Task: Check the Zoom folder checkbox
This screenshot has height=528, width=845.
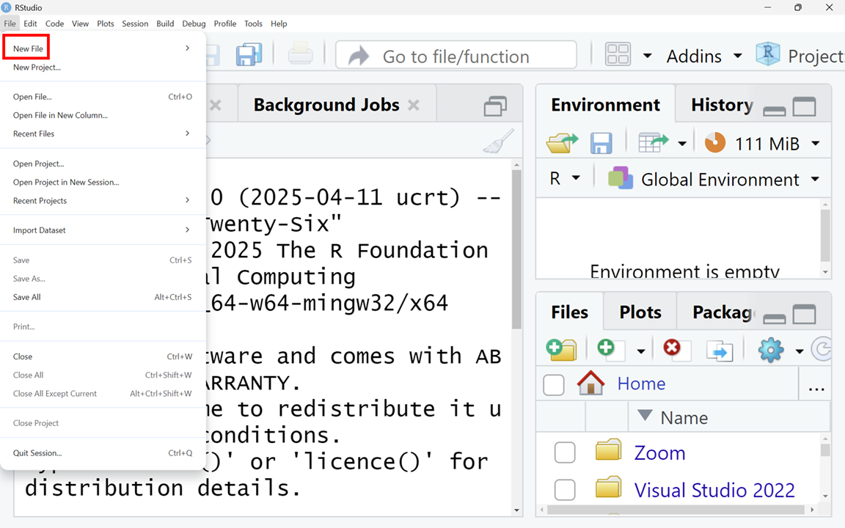Action: [565, 452]
